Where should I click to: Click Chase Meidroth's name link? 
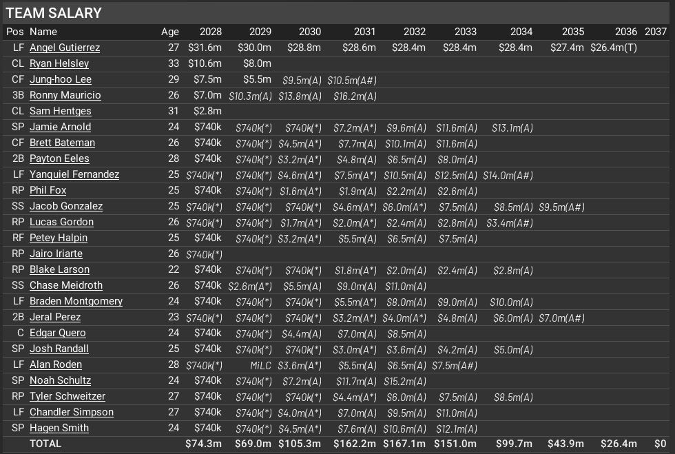point(66,285)
